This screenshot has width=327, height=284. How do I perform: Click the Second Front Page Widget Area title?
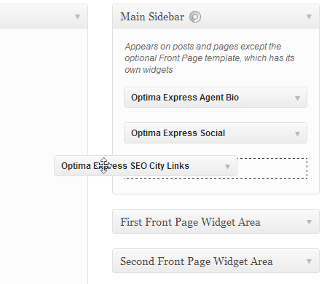click(197, 261)
